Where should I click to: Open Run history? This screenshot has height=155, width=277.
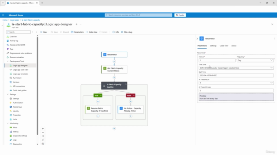tap(17, 78)
